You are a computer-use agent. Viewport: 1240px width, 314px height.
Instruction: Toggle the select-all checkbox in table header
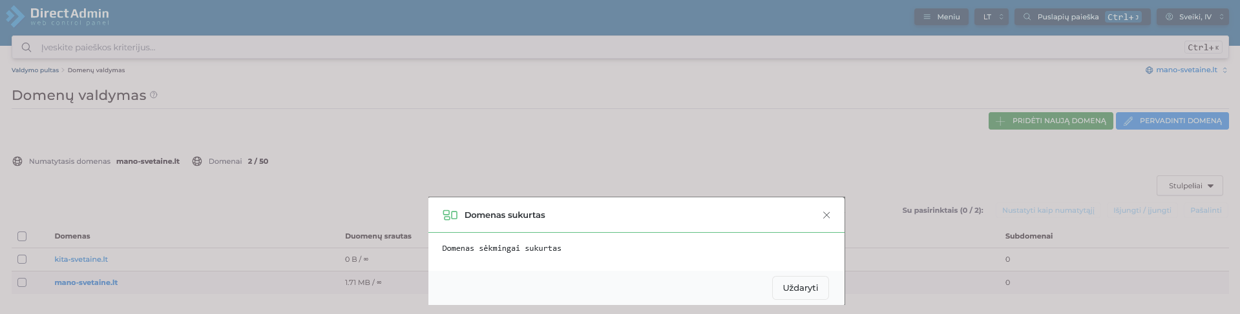[22, 236]
